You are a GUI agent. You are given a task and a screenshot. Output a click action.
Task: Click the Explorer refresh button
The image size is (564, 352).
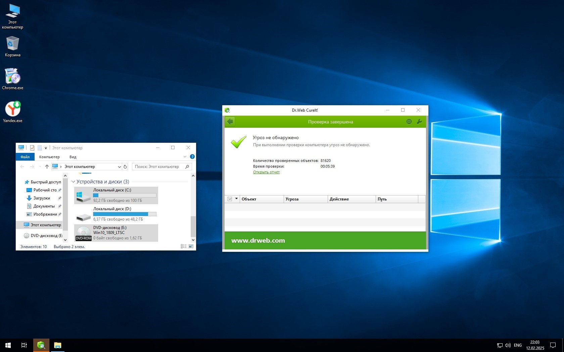[125, 167]
